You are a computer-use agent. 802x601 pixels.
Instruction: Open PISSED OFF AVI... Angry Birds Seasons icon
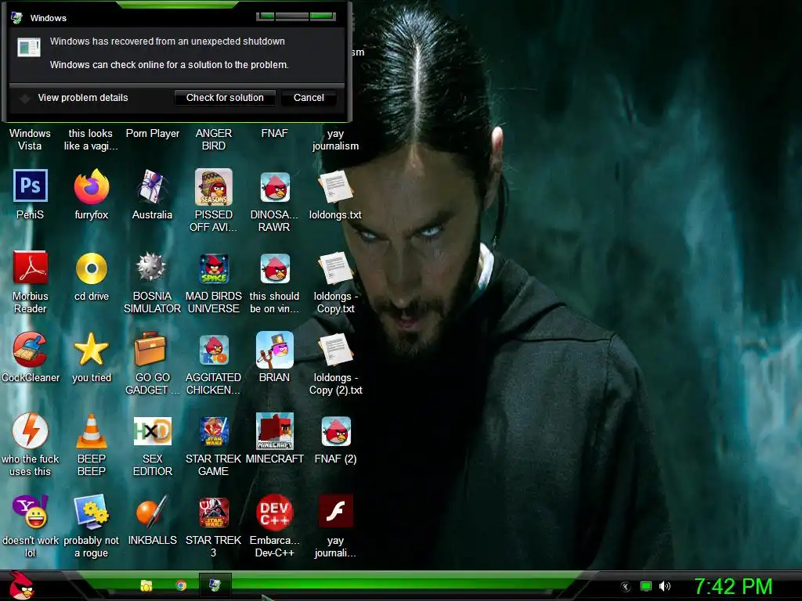coord(213,186)
